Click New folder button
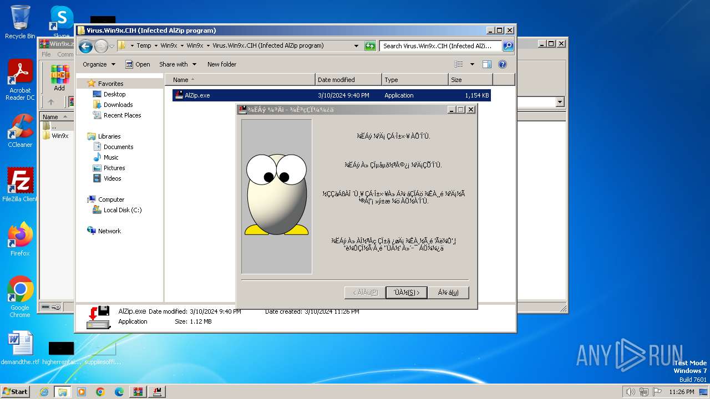 click(x=222, y=64)
